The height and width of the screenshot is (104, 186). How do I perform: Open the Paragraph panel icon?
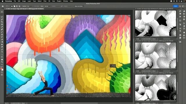(x=180, y=31)
